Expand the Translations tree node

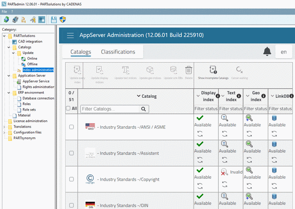pos(4,127)
